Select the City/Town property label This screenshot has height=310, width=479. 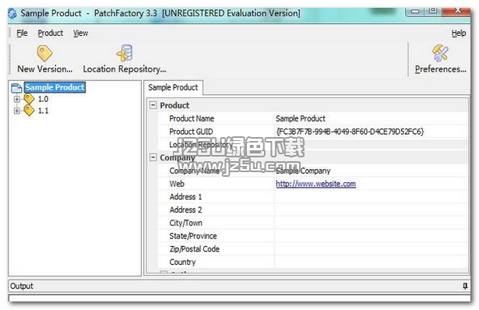coord(186,223)
